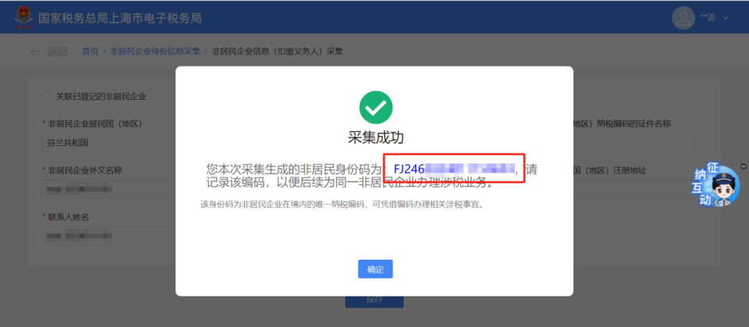The width and height of the screenshot is (749, 327).
Task: Click the highlighted FJ246 identity code
Action: coord(454,168)
